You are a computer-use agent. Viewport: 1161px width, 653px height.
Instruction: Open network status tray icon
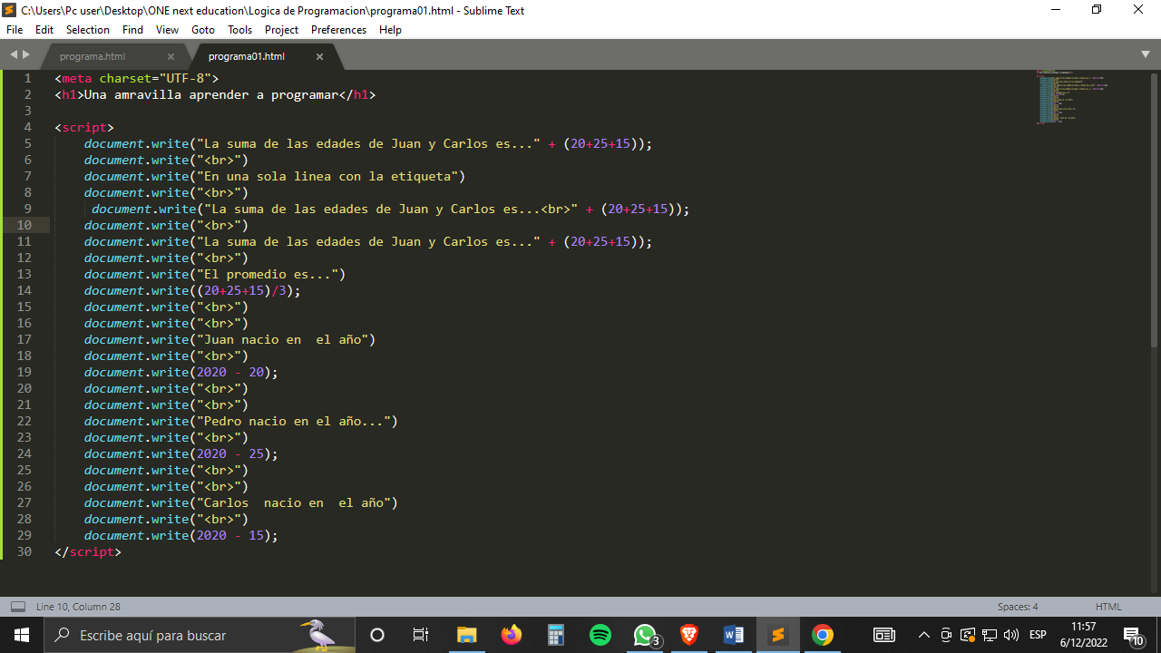point(990,635)
